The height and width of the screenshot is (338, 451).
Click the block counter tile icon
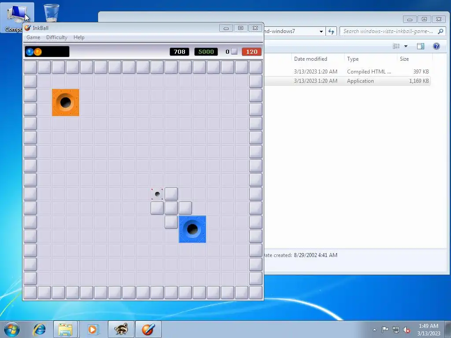(234, 51)
